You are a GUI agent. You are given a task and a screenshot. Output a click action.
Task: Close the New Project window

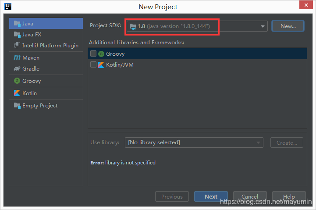pyautogui.click(x=306, y=5)
